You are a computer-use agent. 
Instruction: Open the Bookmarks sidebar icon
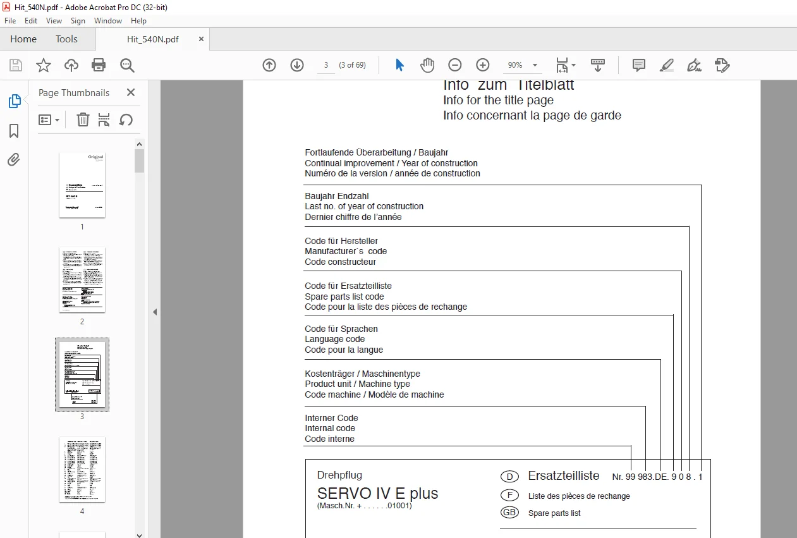click(x=14, y=131)
